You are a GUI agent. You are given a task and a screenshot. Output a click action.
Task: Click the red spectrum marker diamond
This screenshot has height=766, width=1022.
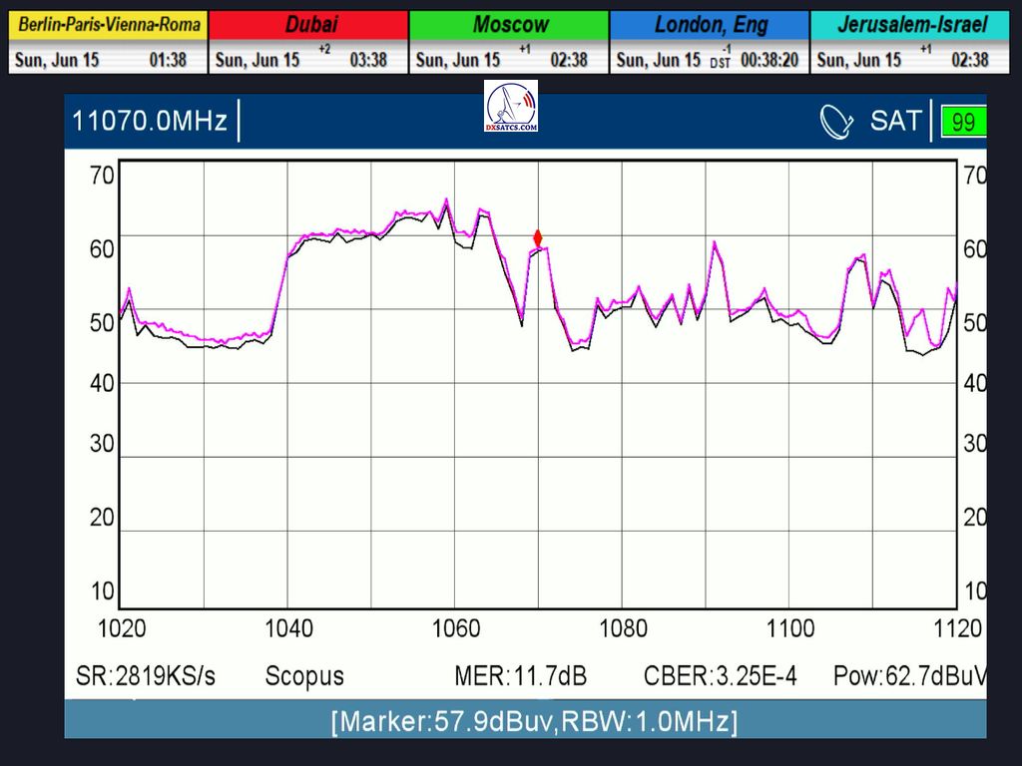(538, 238)
